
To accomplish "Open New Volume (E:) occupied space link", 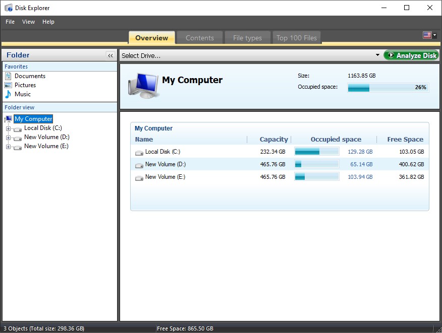I will [x=360, y=177].
